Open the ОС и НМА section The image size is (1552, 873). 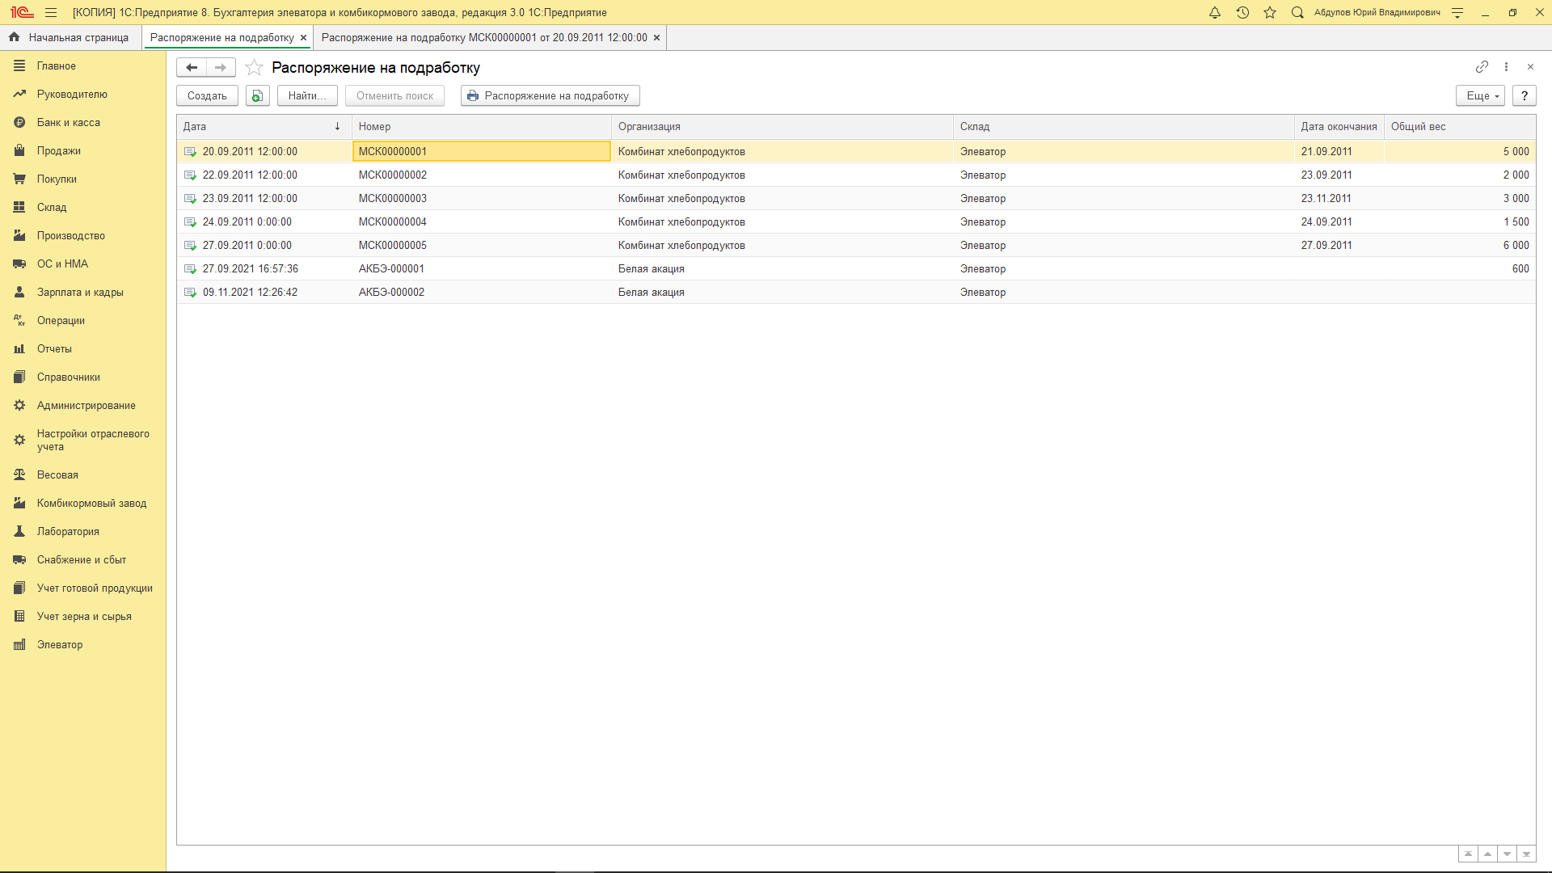click(82, 264)
